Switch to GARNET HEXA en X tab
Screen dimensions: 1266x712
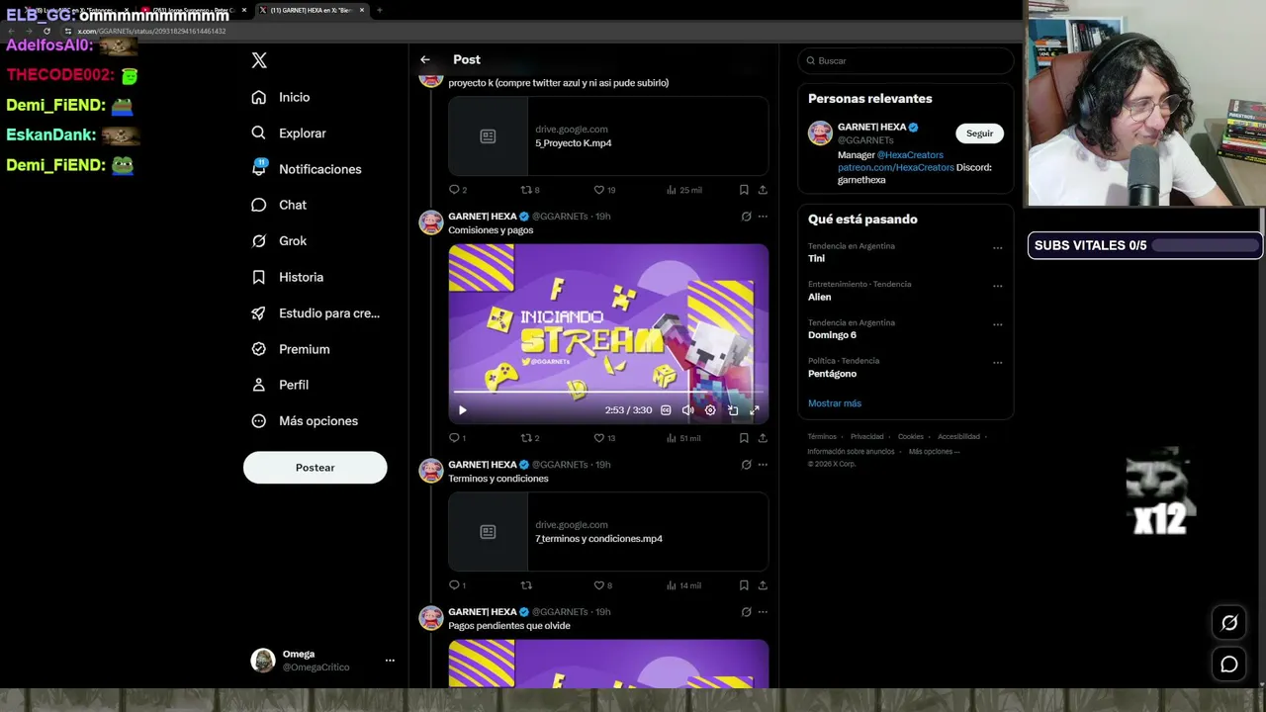(312, 10)
